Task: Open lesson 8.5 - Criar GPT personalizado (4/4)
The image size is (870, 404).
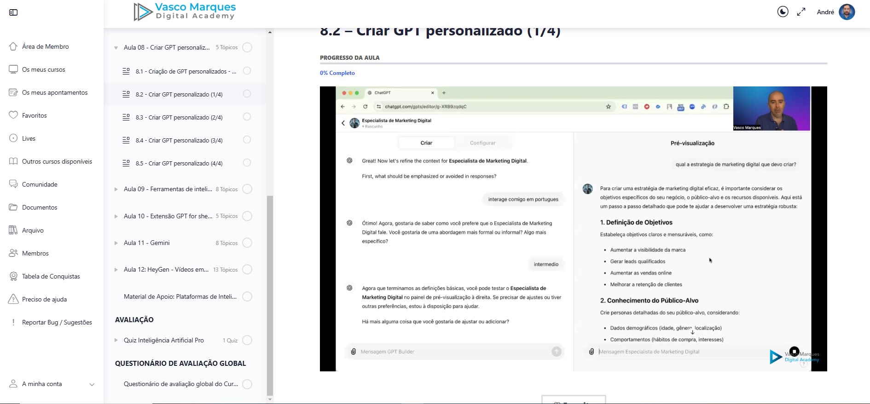Action: (x=179, y=163)
